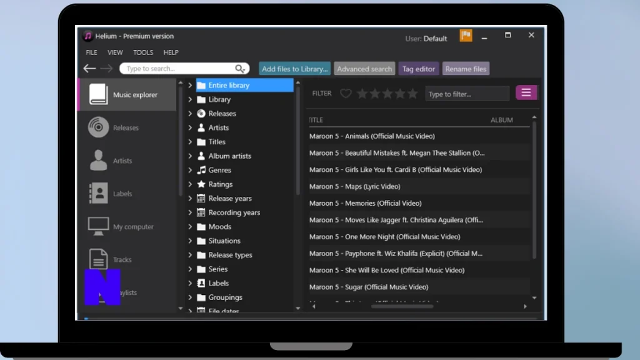
Task: Filter by three star rating
Action: click(387, 94)
